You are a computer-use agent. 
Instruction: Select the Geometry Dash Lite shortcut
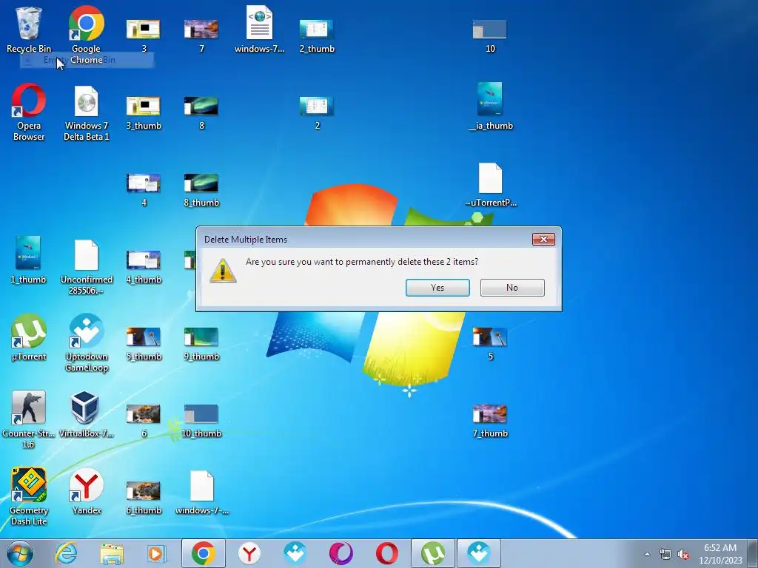tap(29, 496)
